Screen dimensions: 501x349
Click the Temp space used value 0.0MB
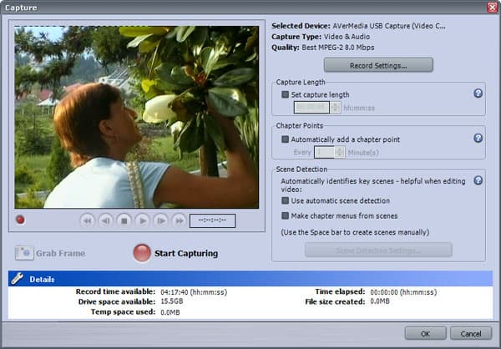(170, 312)
